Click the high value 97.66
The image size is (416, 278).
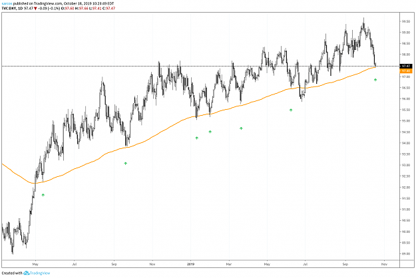(84, 8)
